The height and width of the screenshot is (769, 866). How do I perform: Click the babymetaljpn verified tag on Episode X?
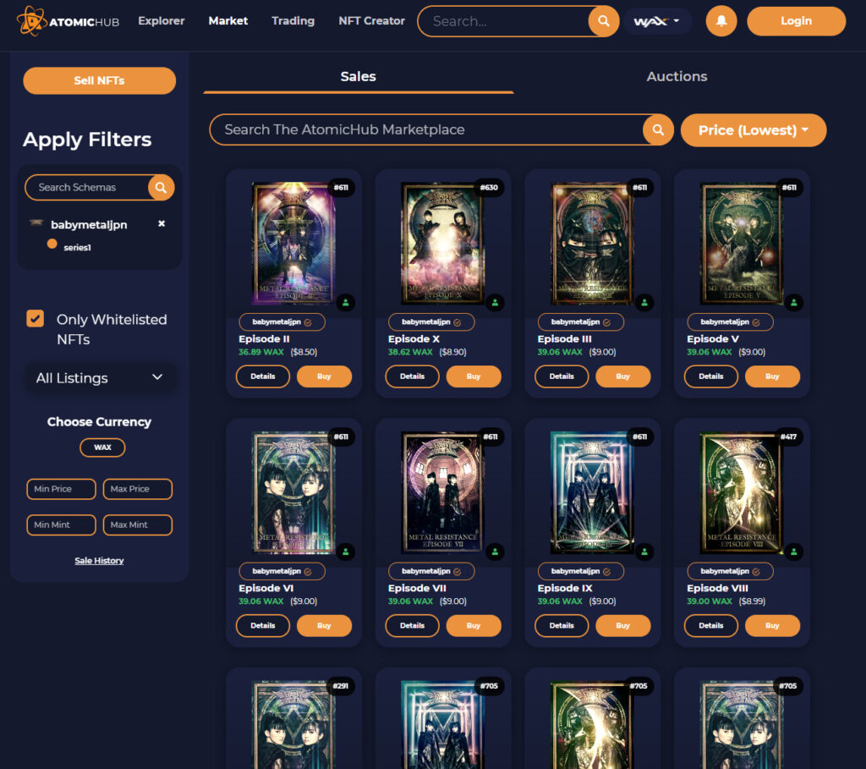pos(431,322)
